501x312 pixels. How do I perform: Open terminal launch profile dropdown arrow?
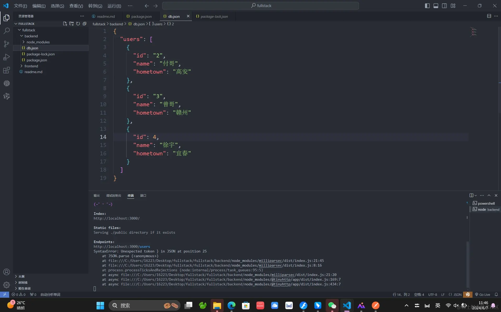[x=476, y=195]
